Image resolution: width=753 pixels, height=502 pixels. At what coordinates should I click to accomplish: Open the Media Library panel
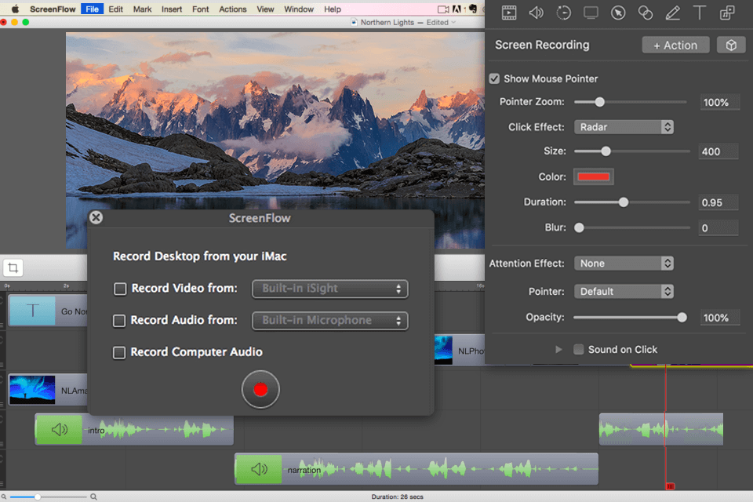[x=727, y=13]
